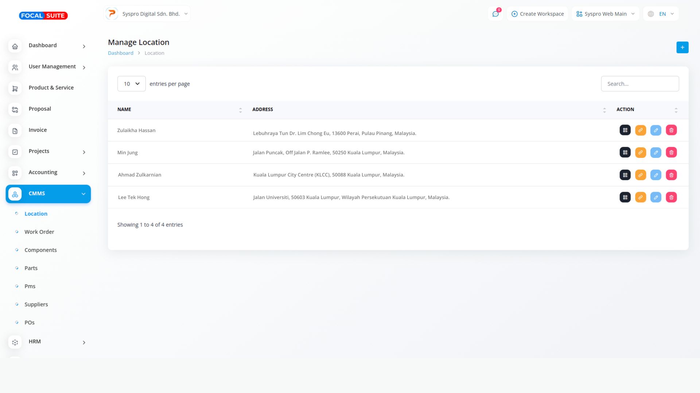Click orange link icon for Ahmad Zulkarnian
The width and height of the screenshot is (700, 393).
[x=640, y=175]
